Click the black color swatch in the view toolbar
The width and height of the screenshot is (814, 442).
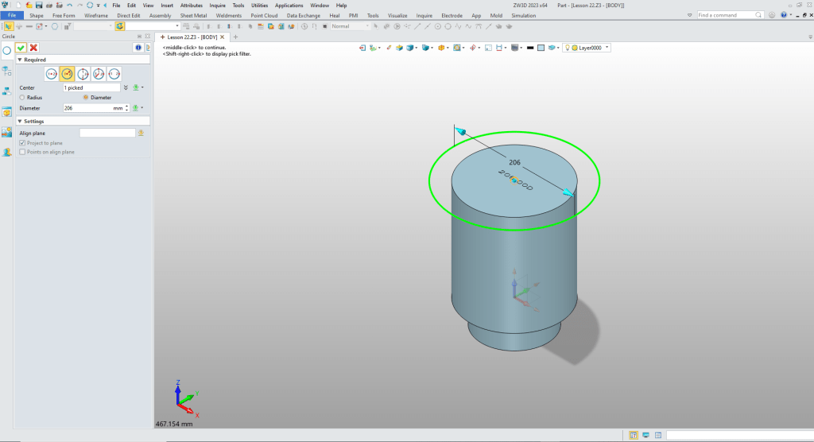(530, 48)
